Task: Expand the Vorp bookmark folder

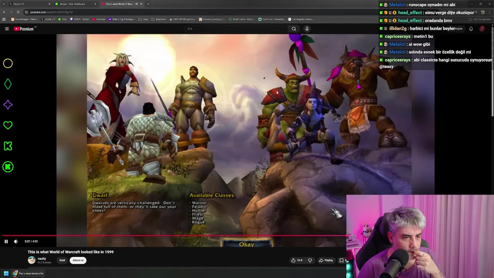Action: click(143, 19)
